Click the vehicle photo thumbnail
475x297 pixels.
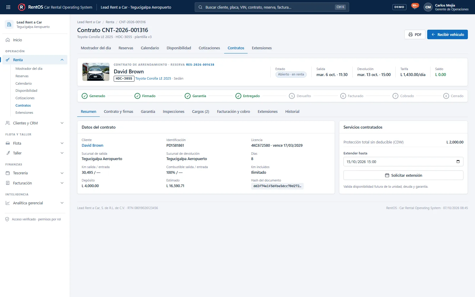pos(96,72)
